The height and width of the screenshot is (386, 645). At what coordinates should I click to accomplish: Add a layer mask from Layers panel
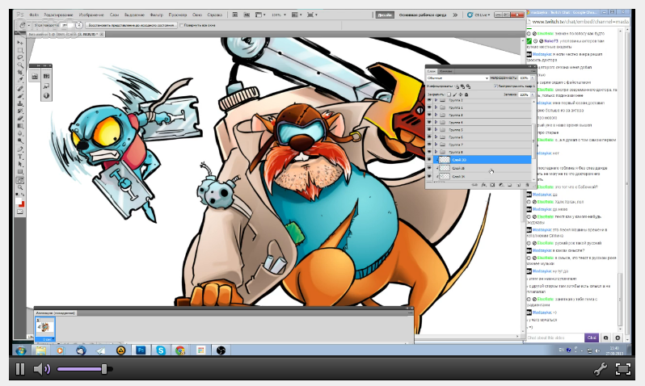[x=492, y=185]
